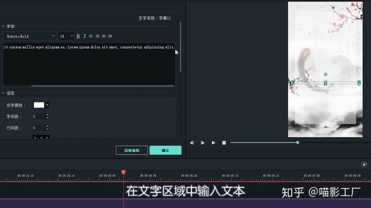Increase the 字间距 spacing value

47,115
